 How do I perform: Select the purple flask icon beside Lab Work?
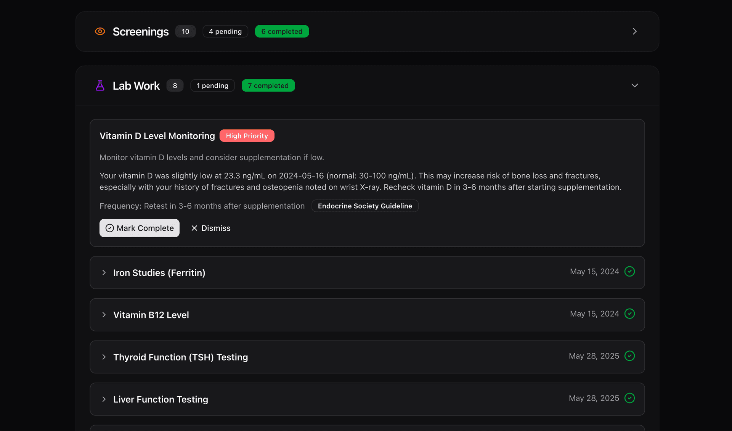pyautogui.click(x=100, y=85)
